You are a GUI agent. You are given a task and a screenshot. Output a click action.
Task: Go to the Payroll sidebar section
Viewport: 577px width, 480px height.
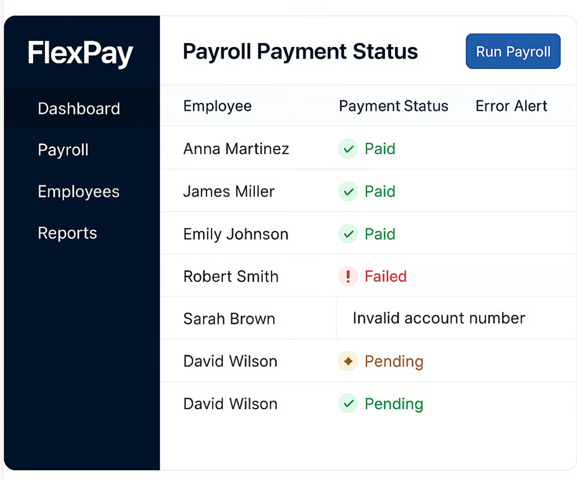pyautogui.click(x=63, y=150)
